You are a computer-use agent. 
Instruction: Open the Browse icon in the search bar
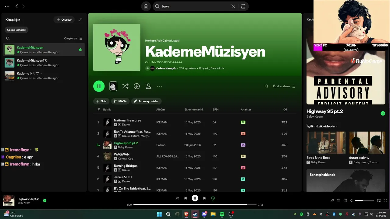coord(243,6)
